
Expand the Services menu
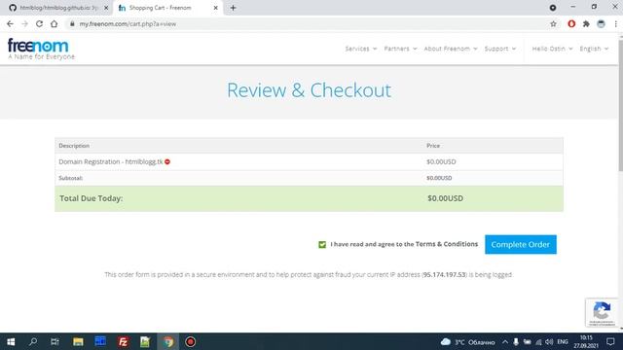(x=361, y=49)
